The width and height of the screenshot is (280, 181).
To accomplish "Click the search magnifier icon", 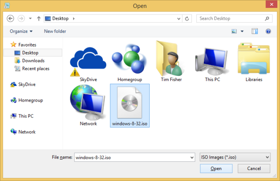I will click(267, 18).
